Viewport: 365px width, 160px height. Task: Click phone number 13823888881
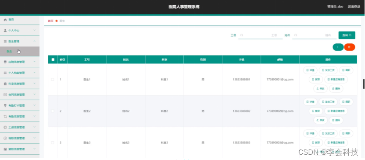[x=241, y=80]
